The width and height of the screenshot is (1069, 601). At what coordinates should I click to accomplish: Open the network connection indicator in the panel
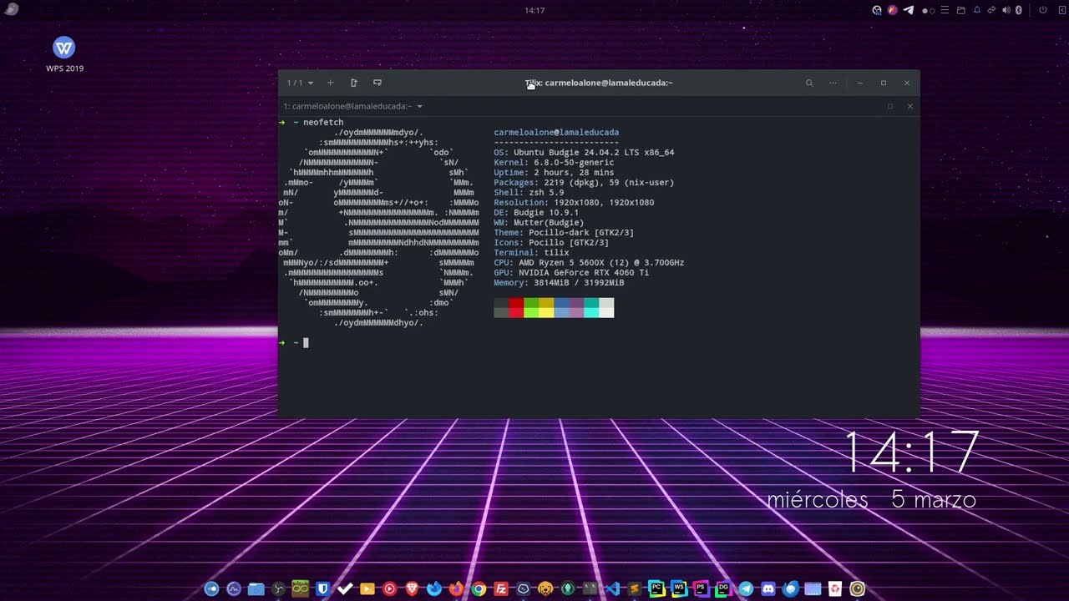(991, 10)
